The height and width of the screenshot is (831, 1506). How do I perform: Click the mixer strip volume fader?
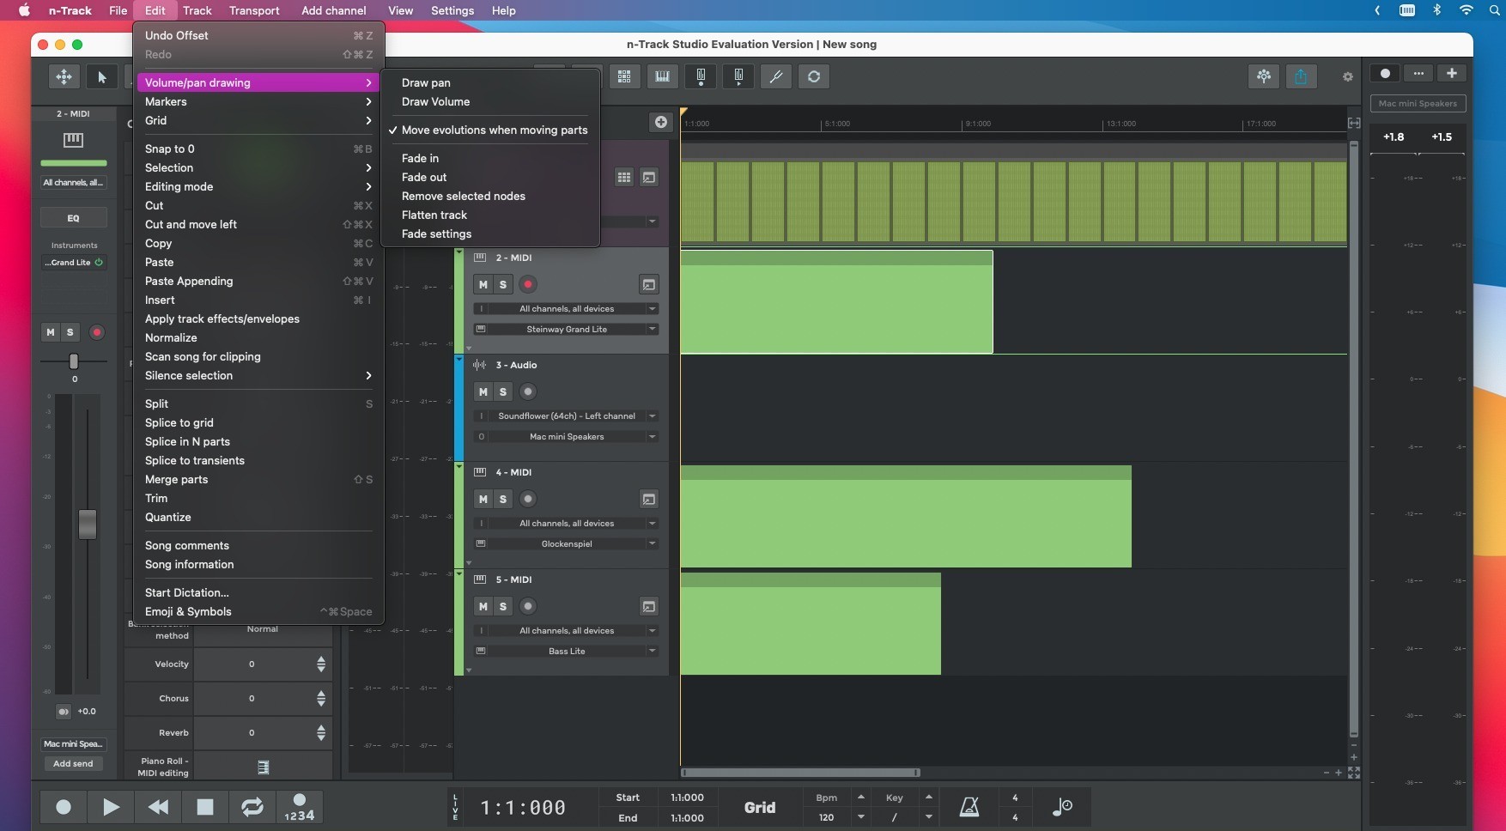[88, 524]
